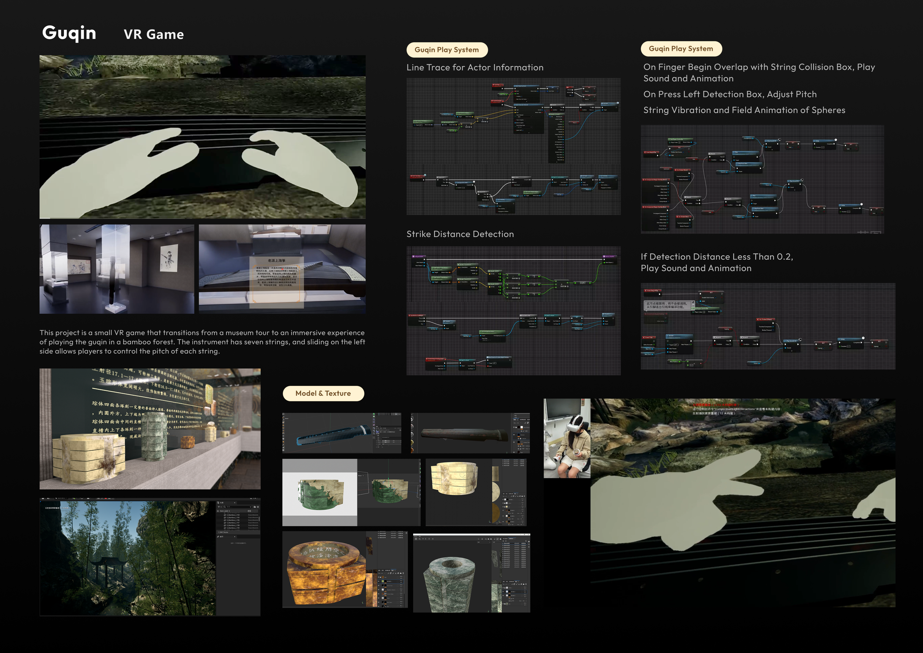
Task: Click the pencil icon on the details panel tab
Action: tap(218, 537)
